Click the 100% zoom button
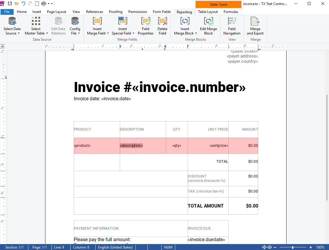Viewport: 329px width, 250px height. coord(320,247)
